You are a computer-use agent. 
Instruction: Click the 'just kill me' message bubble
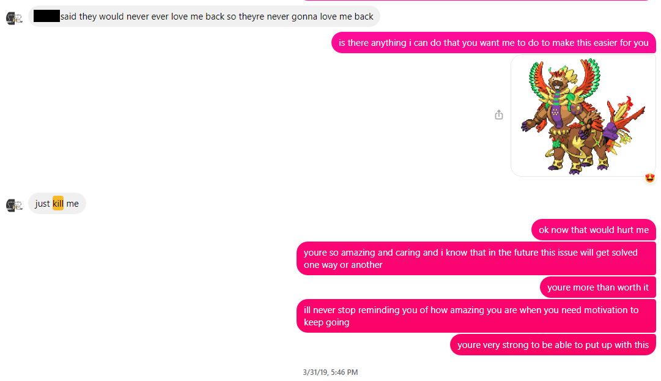click(57, 204)
